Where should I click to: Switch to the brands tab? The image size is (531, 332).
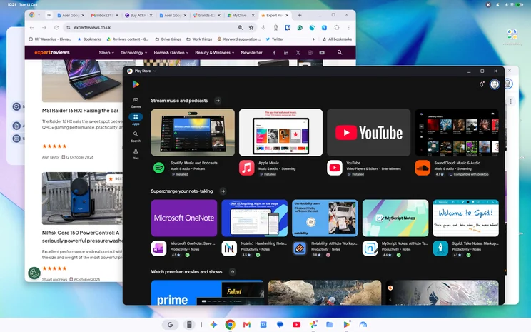[206, 15]
